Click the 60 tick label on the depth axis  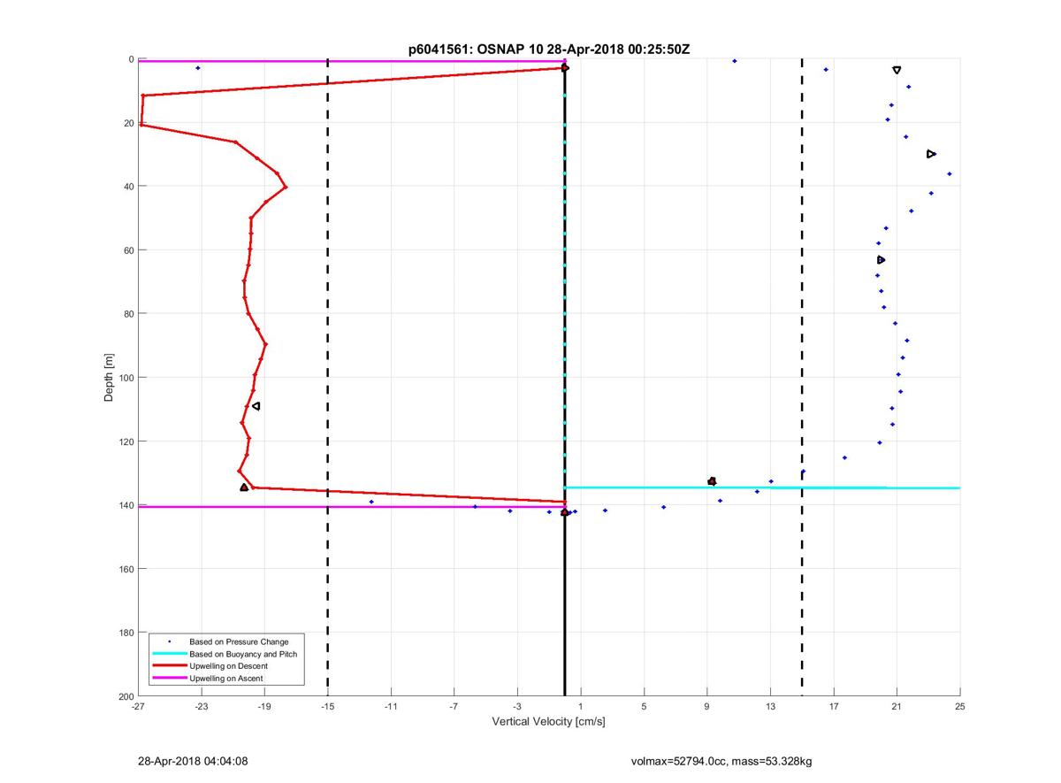tap(128, 250)
